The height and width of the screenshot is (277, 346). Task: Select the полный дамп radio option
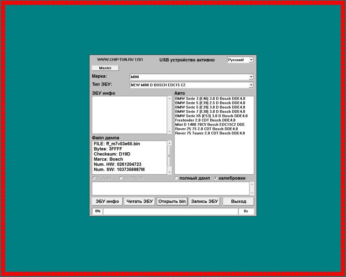click(192, 178)
